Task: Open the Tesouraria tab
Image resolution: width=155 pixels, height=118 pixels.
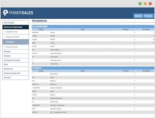Action: point(148,16)
